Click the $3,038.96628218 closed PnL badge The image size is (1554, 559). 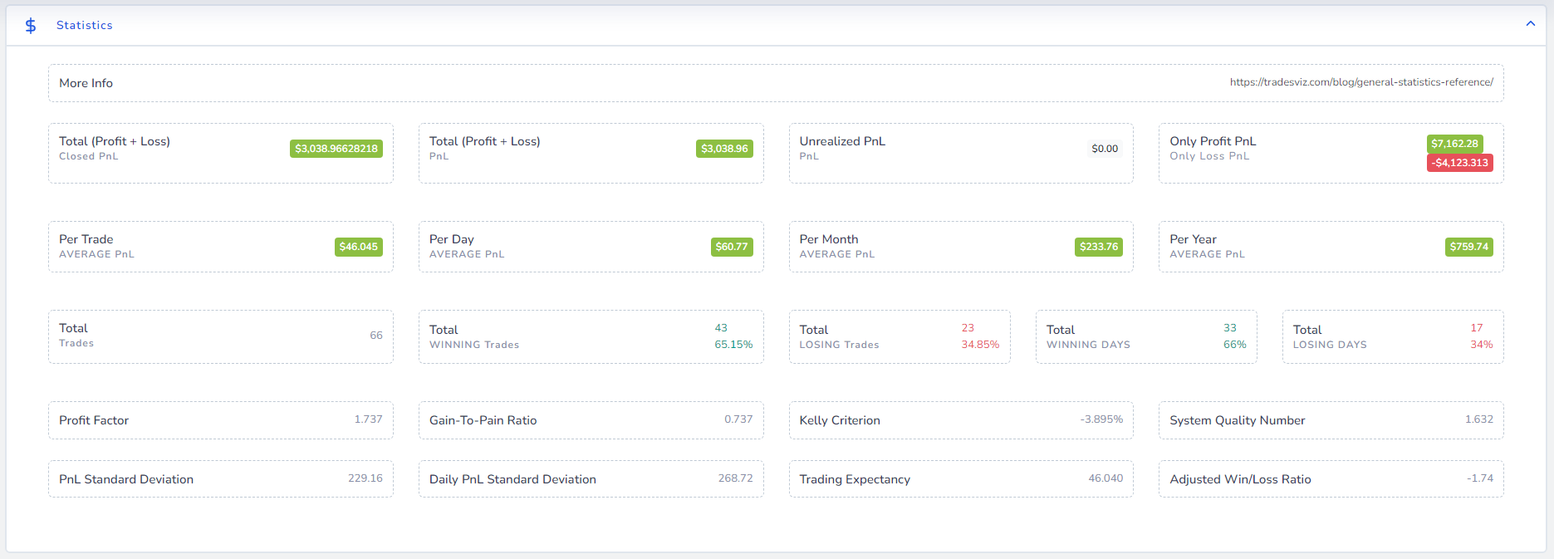pos(336,149)
